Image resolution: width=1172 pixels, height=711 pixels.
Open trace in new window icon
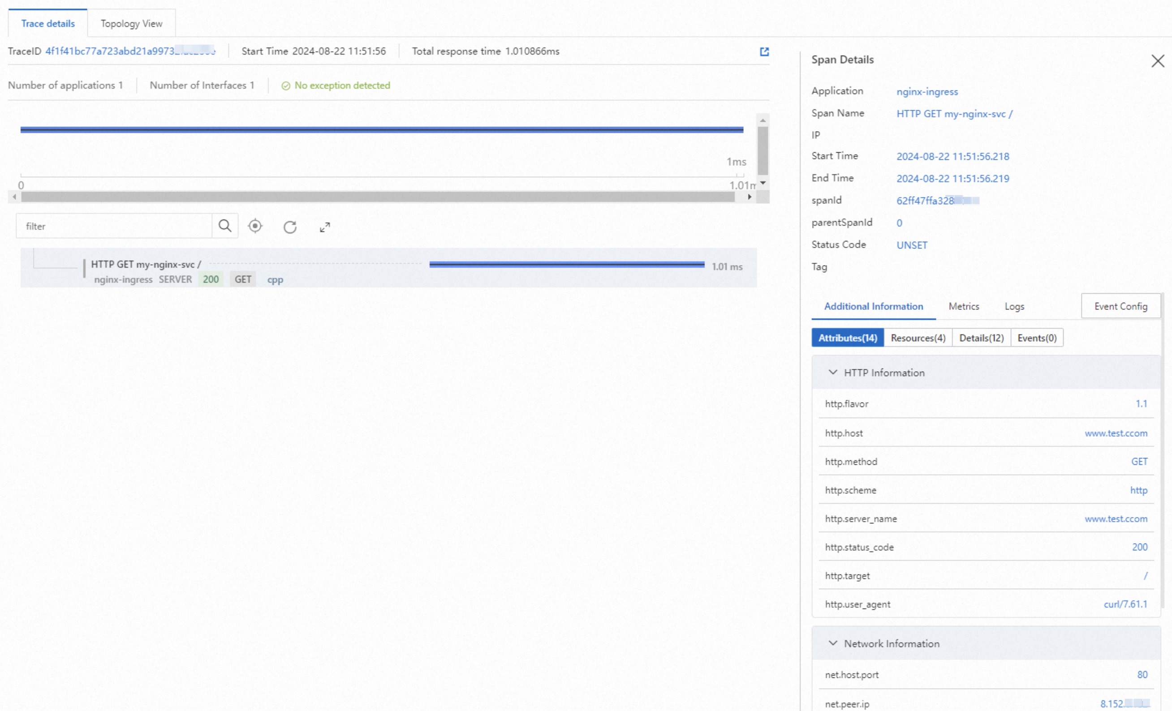pyautogui.click(x=764, y=52)
